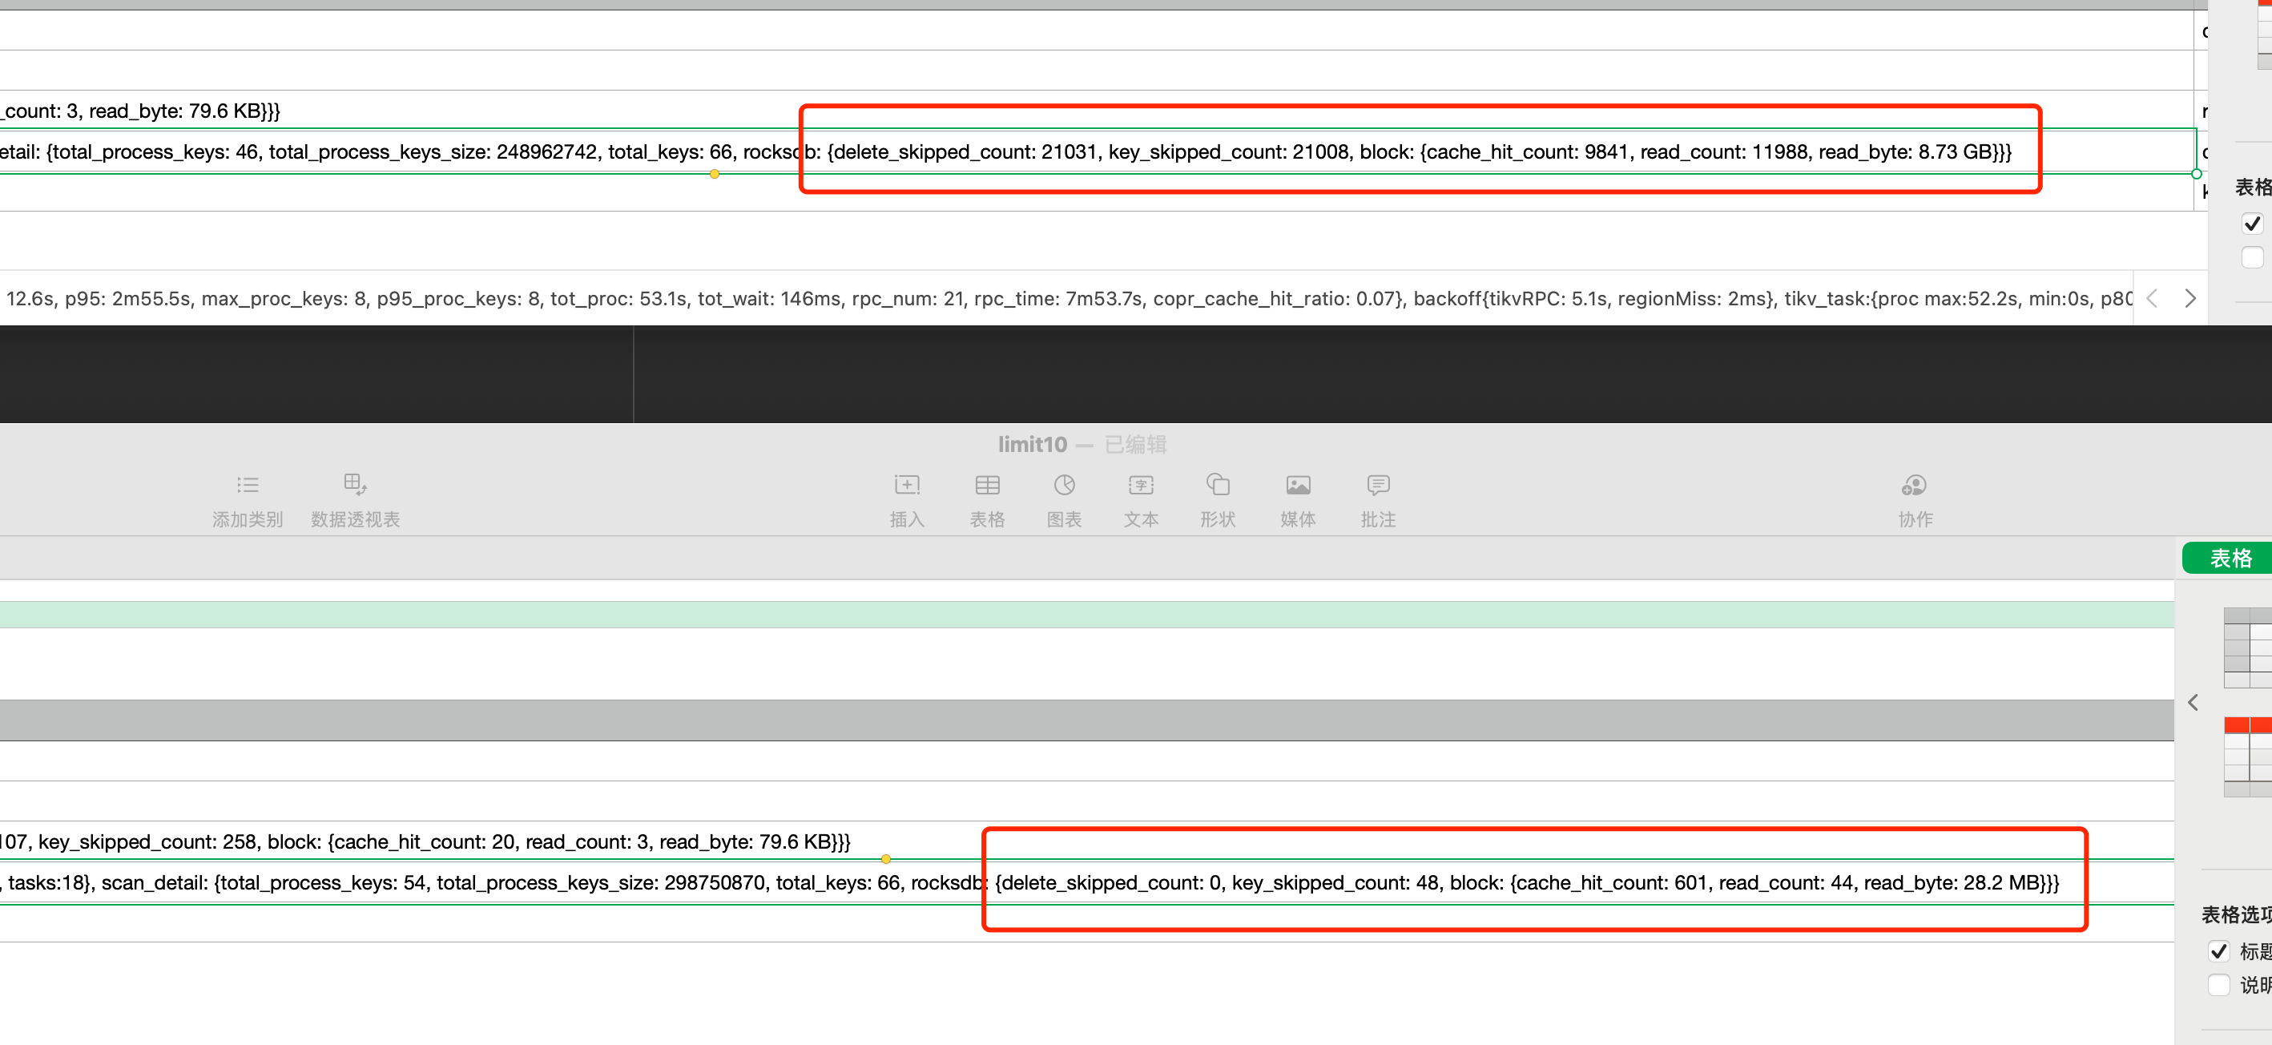Enable the 说明 checkbox in table options

point(2218,985)
